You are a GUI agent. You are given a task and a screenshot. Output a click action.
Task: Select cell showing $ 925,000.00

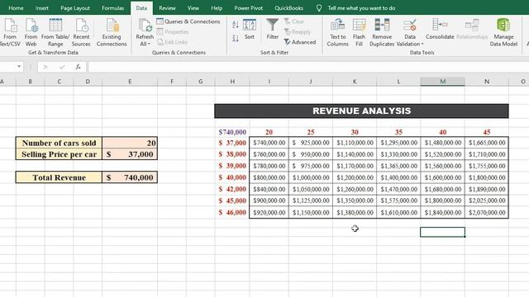(x=311, y=143)
